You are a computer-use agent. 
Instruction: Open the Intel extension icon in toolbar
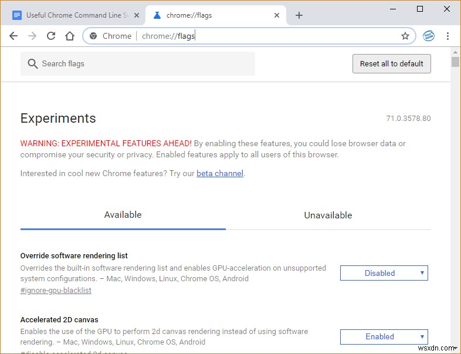428,36
